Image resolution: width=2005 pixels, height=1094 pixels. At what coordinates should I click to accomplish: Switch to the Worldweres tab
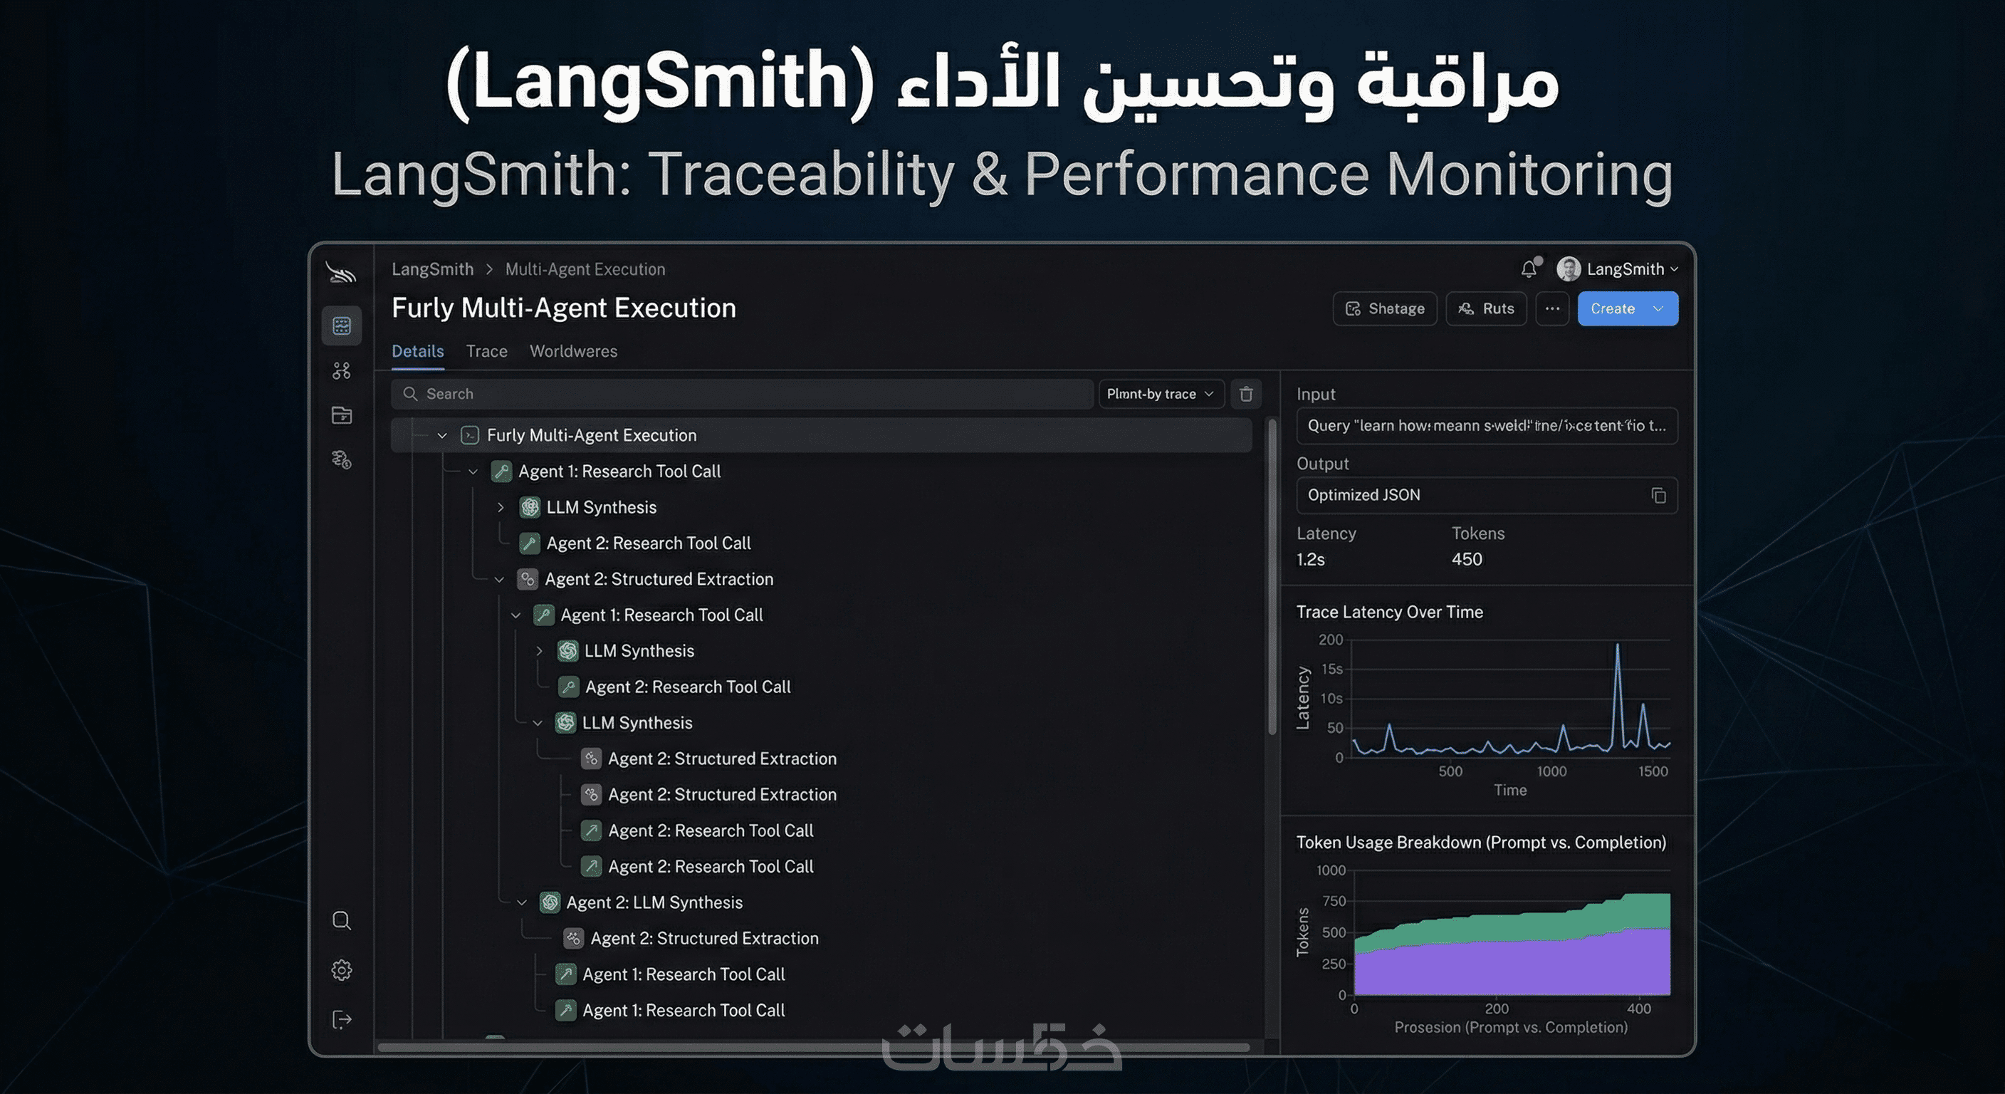click(573, 351)
